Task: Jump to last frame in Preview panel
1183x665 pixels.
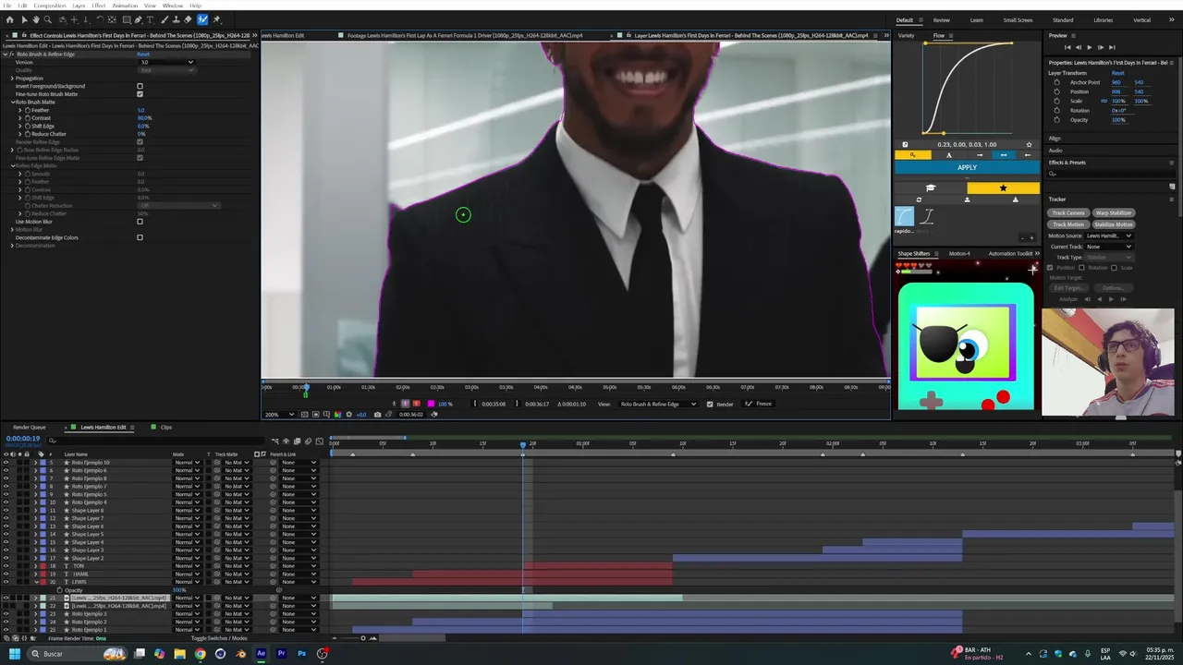Action: coord(1112,47)
